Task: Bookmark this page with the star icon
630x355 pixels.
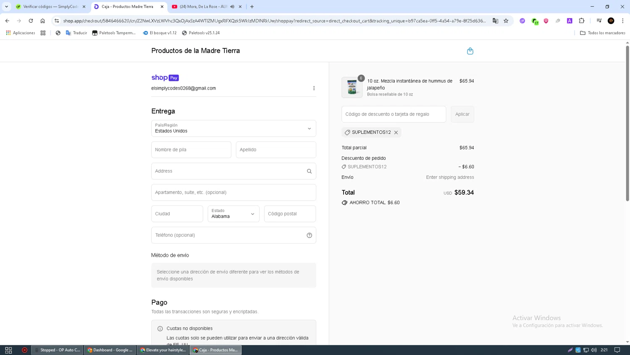Action: click(506, 21)
